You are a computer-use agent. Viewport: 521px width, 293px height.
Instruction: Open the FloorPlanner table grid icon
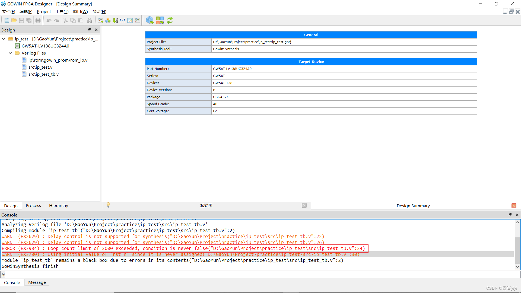pyautogui.click(x=130, y=20)
